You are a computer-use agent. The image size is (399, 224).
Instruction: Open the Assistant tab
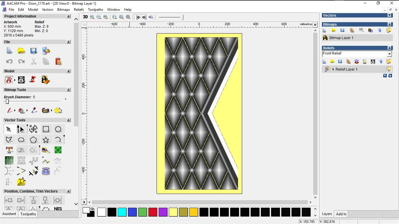[x=9, y=214]
